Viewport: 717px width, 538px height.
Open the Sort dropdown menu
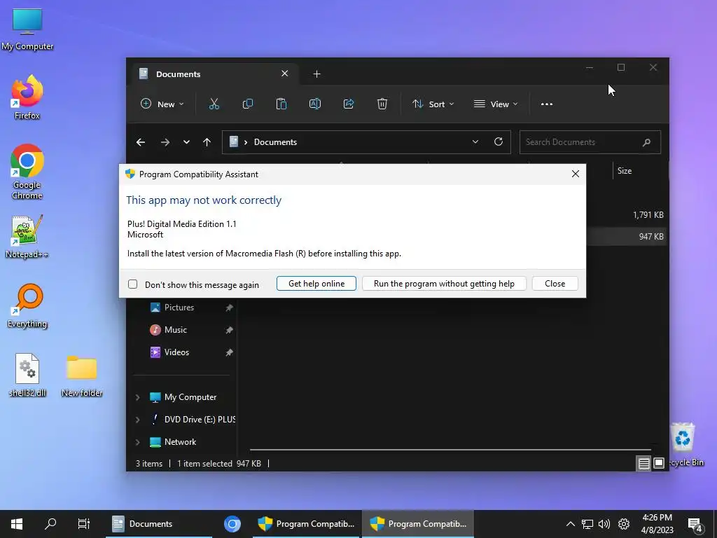pos(433,104)
